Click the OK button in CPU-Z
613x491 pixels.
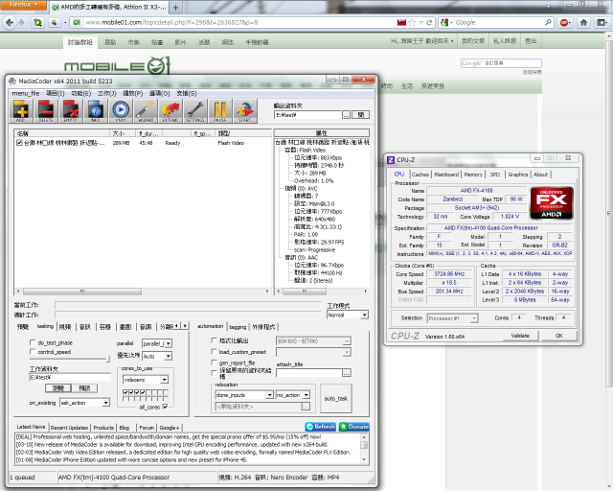pos(559,336)
